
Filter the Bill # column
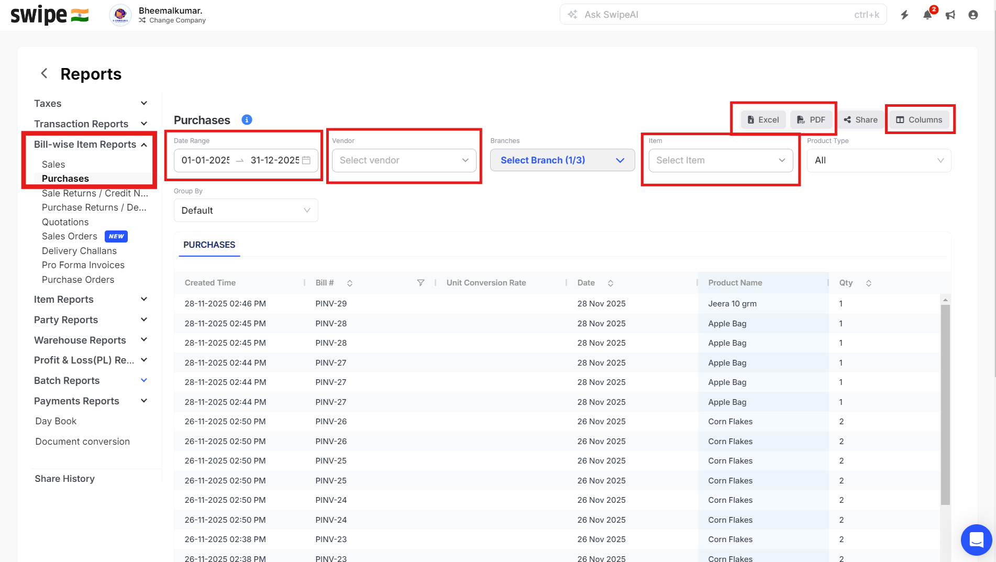420,283
